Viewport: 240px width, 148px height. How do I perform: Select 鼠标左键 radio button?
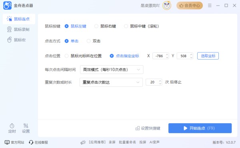[x=66, y=26]
